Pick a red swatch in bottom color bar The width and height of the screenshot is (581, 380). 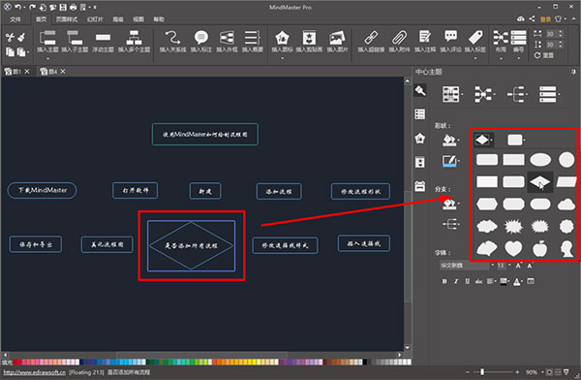click(16, 362)
